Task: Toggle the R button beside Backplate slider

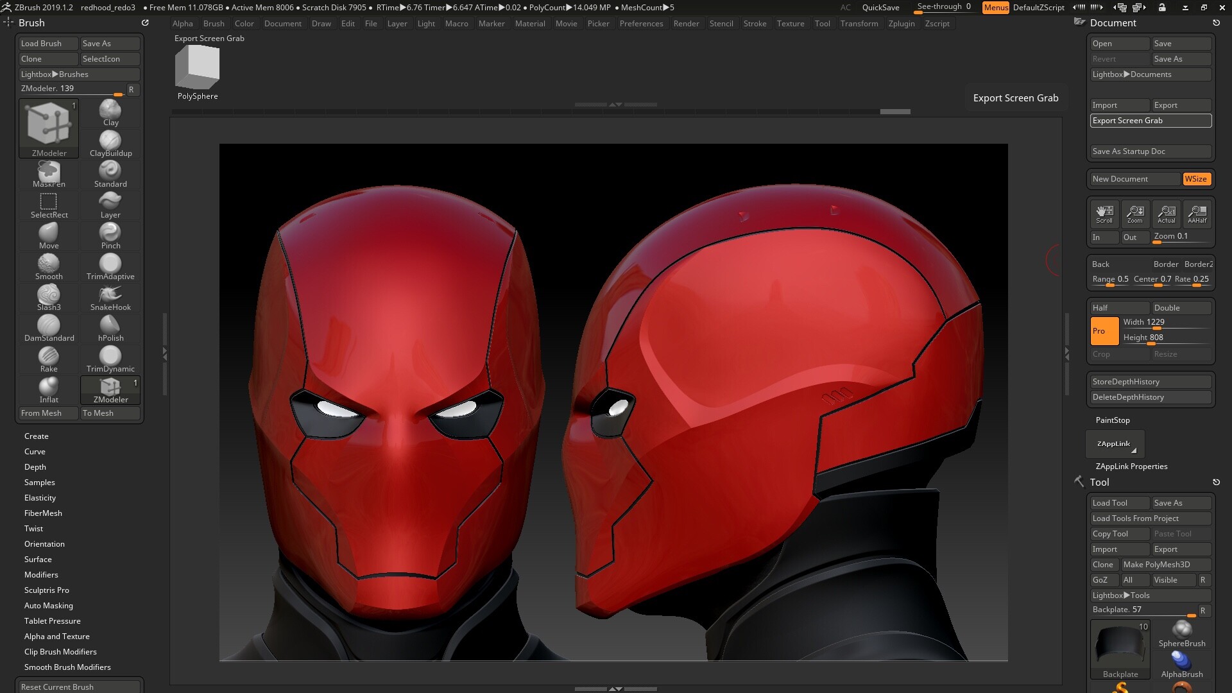Action: 1203,611
